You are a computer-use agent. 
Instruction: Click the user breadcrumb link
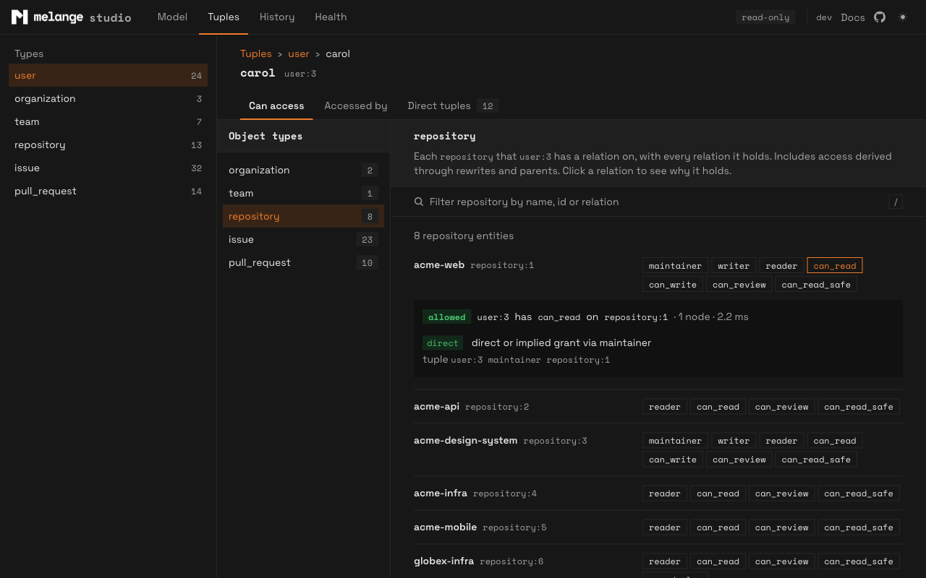tap(299, 53)
